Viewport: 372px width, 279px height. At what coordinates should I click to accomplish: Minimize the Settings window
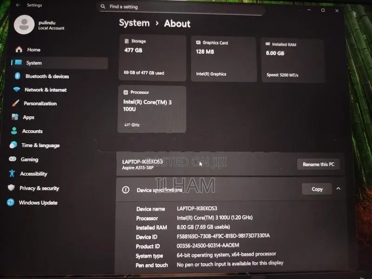click(x=309, y=10)
